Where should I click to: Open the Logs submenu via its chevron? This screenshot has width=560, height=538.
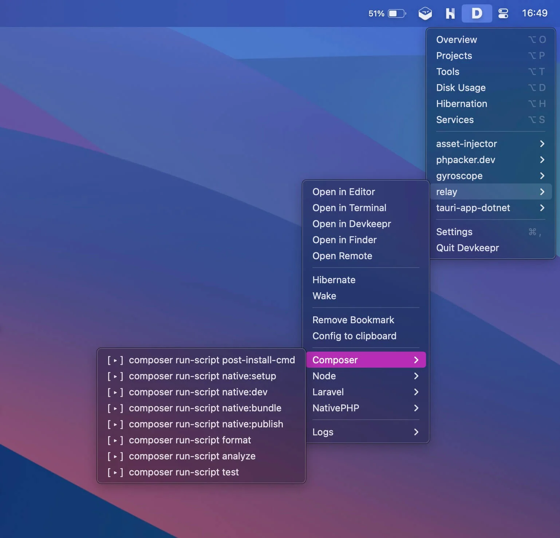point(416,432)
